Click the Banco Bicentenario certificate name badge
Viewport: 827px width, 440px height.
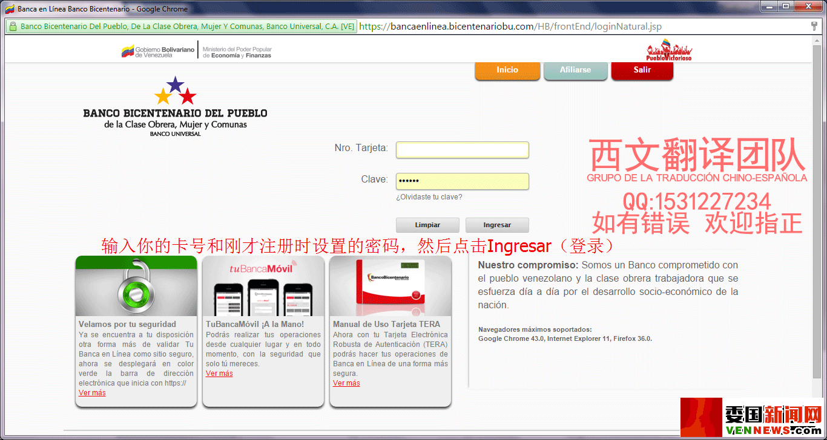click(182, 27)
